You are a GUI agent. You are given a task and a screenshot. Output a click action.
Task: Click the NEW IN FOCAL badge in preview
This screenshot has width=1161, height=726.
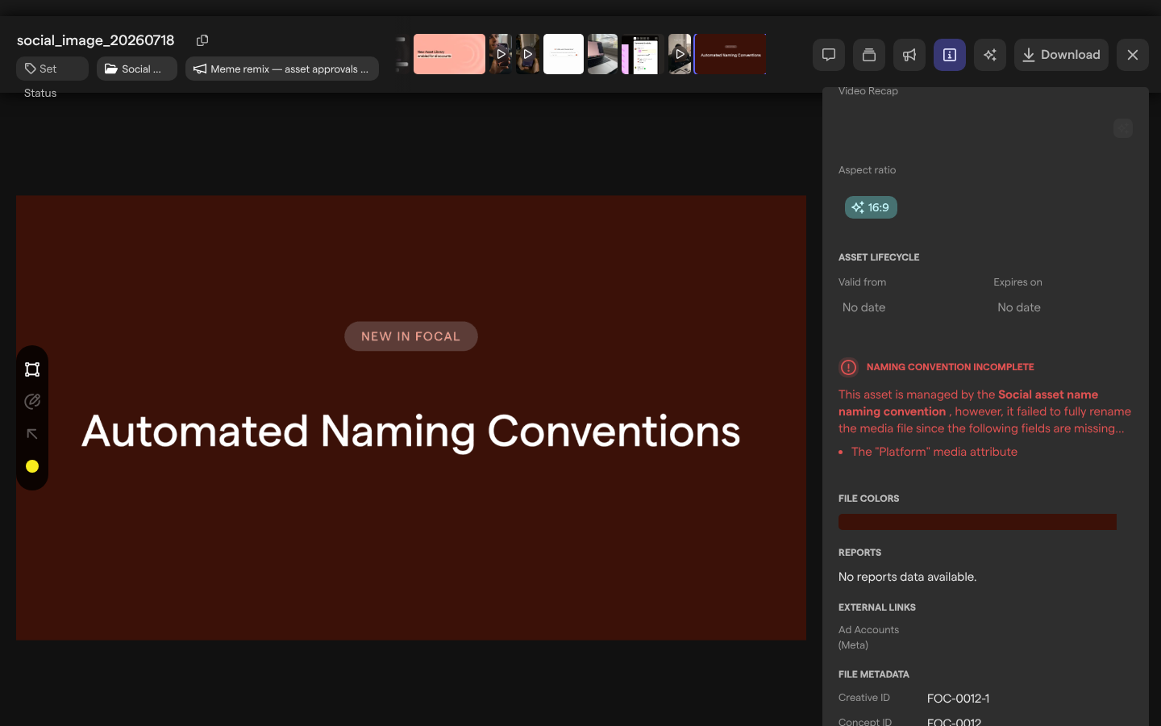411,336
